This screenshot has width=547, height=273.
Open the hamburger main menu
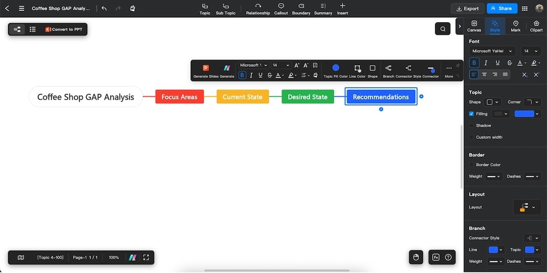[22, 9]
